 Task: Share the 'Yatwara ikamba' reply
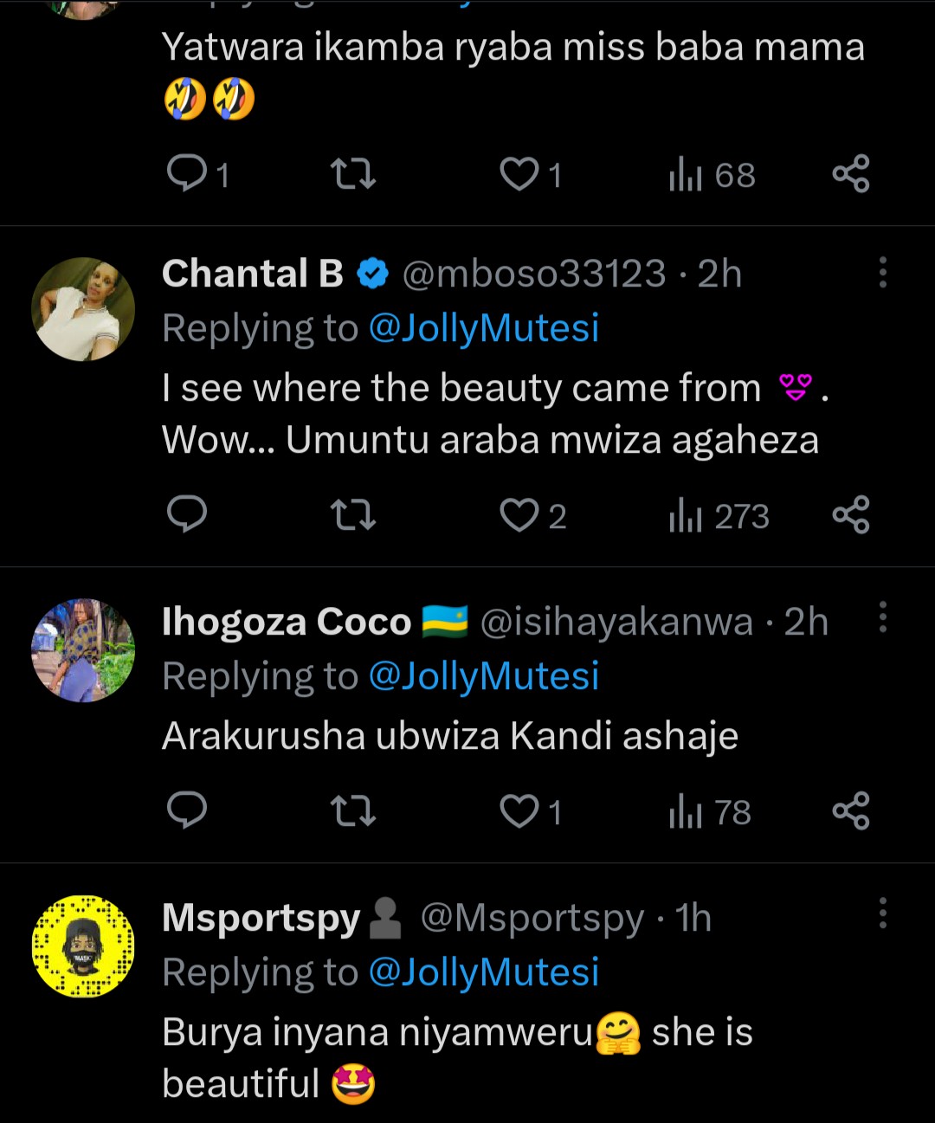(x=850, y=174)
